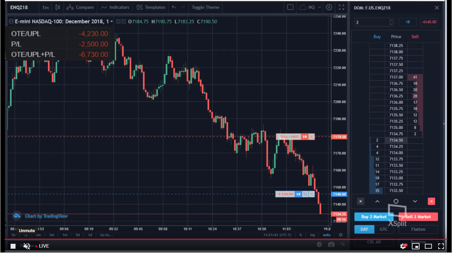Select the 1d date range

click(x=90, y=235)
